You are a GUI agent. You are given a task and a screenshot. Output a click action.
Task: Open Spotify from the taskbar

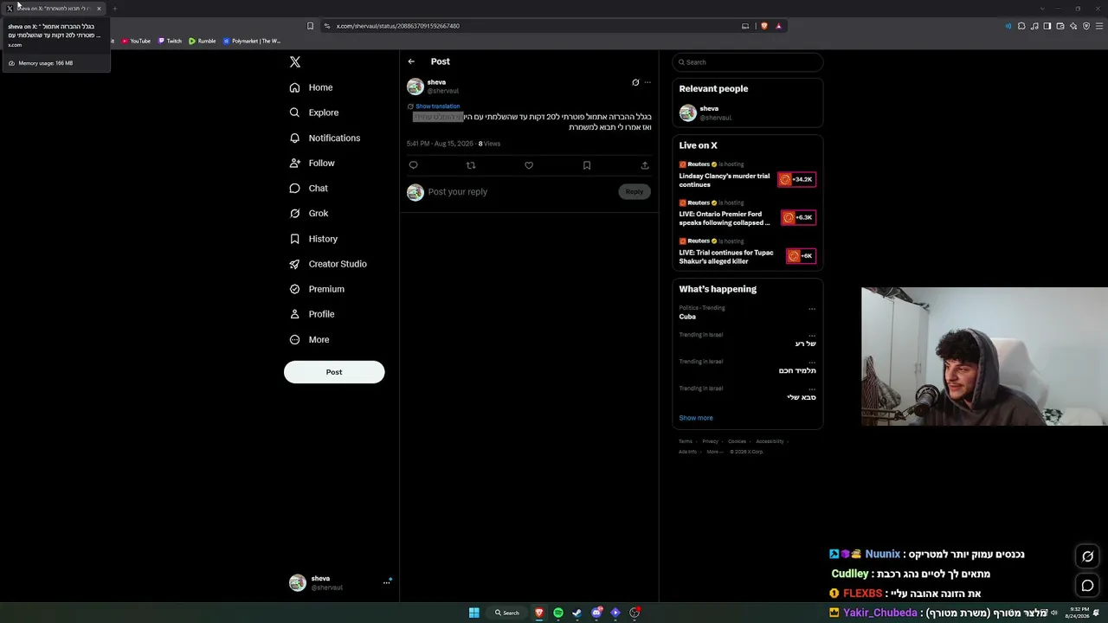point(558,613)
